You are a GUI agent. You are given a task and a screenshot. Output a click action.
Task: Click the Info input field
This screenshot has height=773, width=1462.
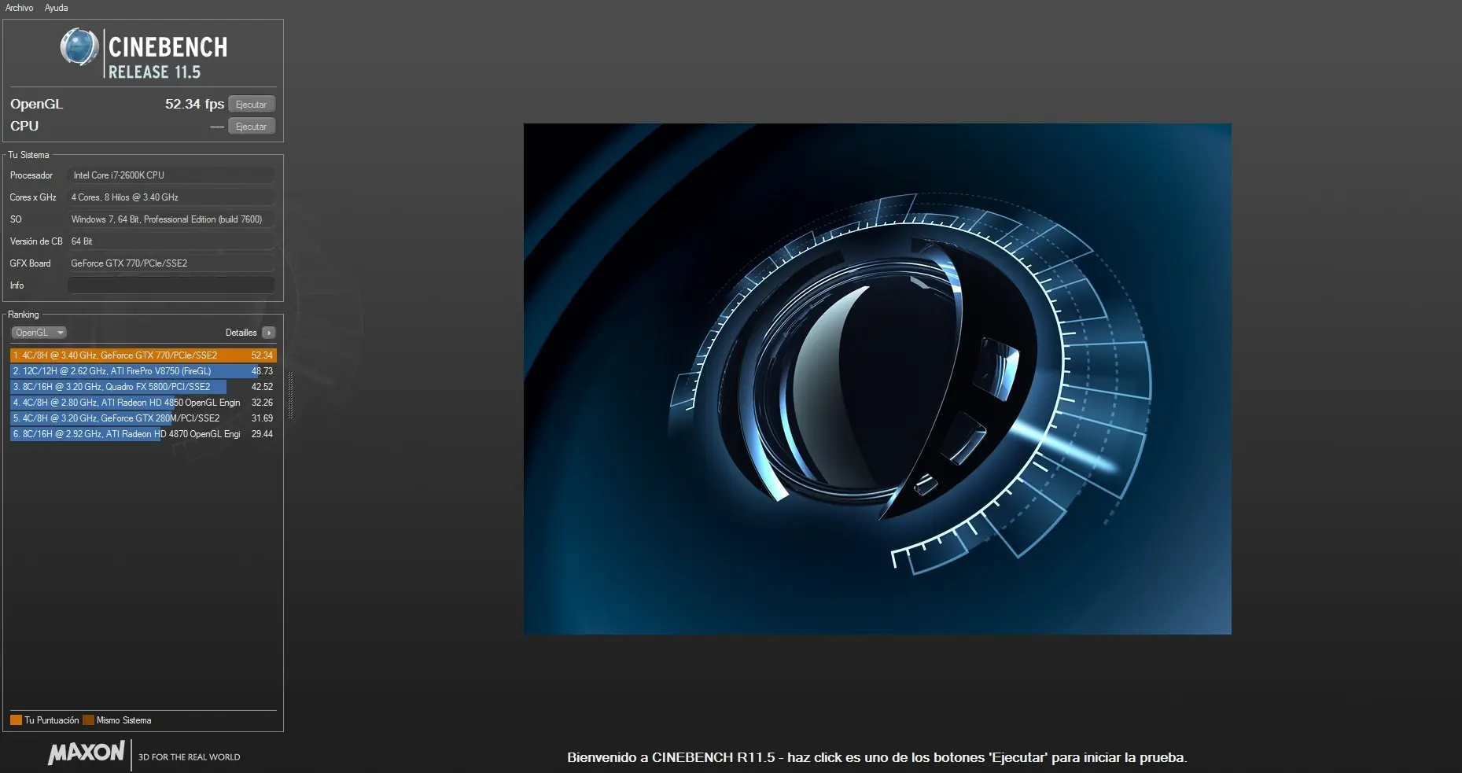pyautogui.click(x=171, y=285)
